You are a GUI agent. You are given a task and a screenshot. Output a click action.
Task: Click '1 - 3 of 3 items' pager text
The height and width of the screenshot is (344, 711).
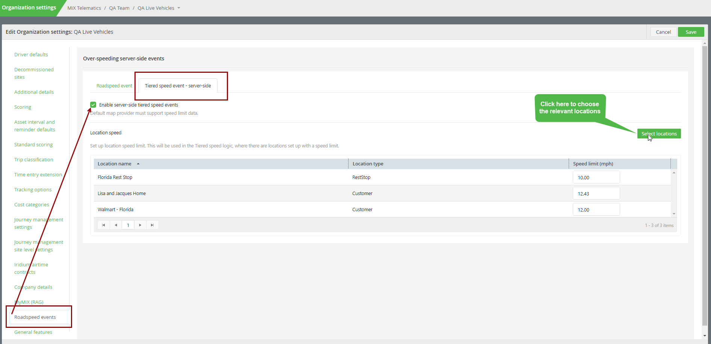click(659, 225)
